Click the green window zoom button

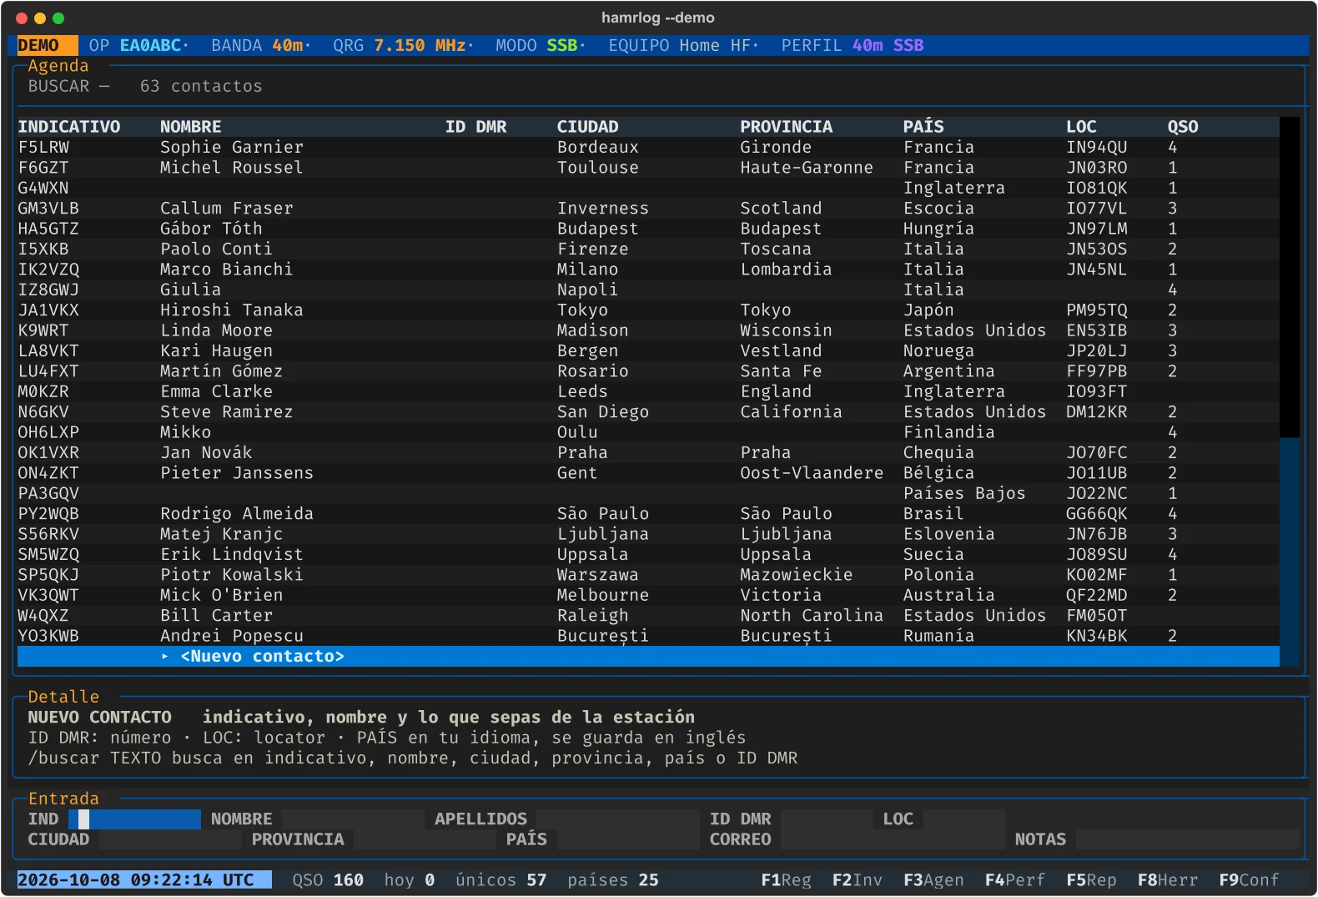click(x=58, y=18)
